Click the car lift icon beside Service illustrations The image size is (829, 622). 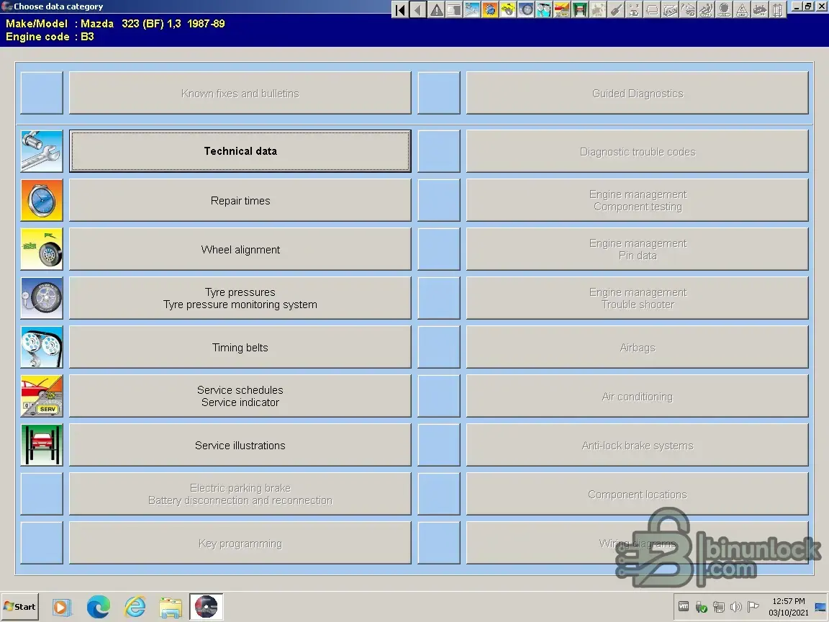42,445
